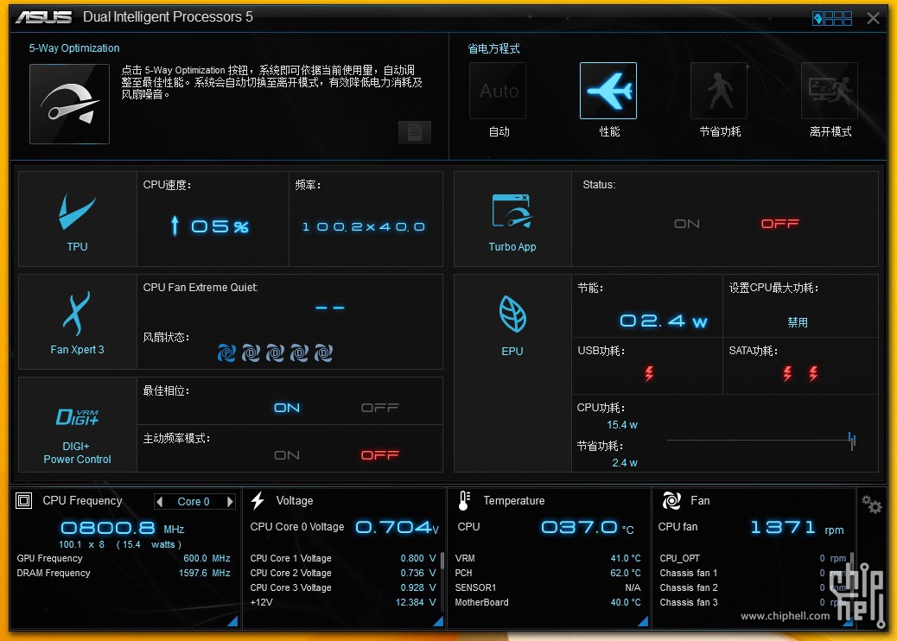Turn optimal phase ON in DIGI+
The image size is (897, 641).
(x=287, y=408)
